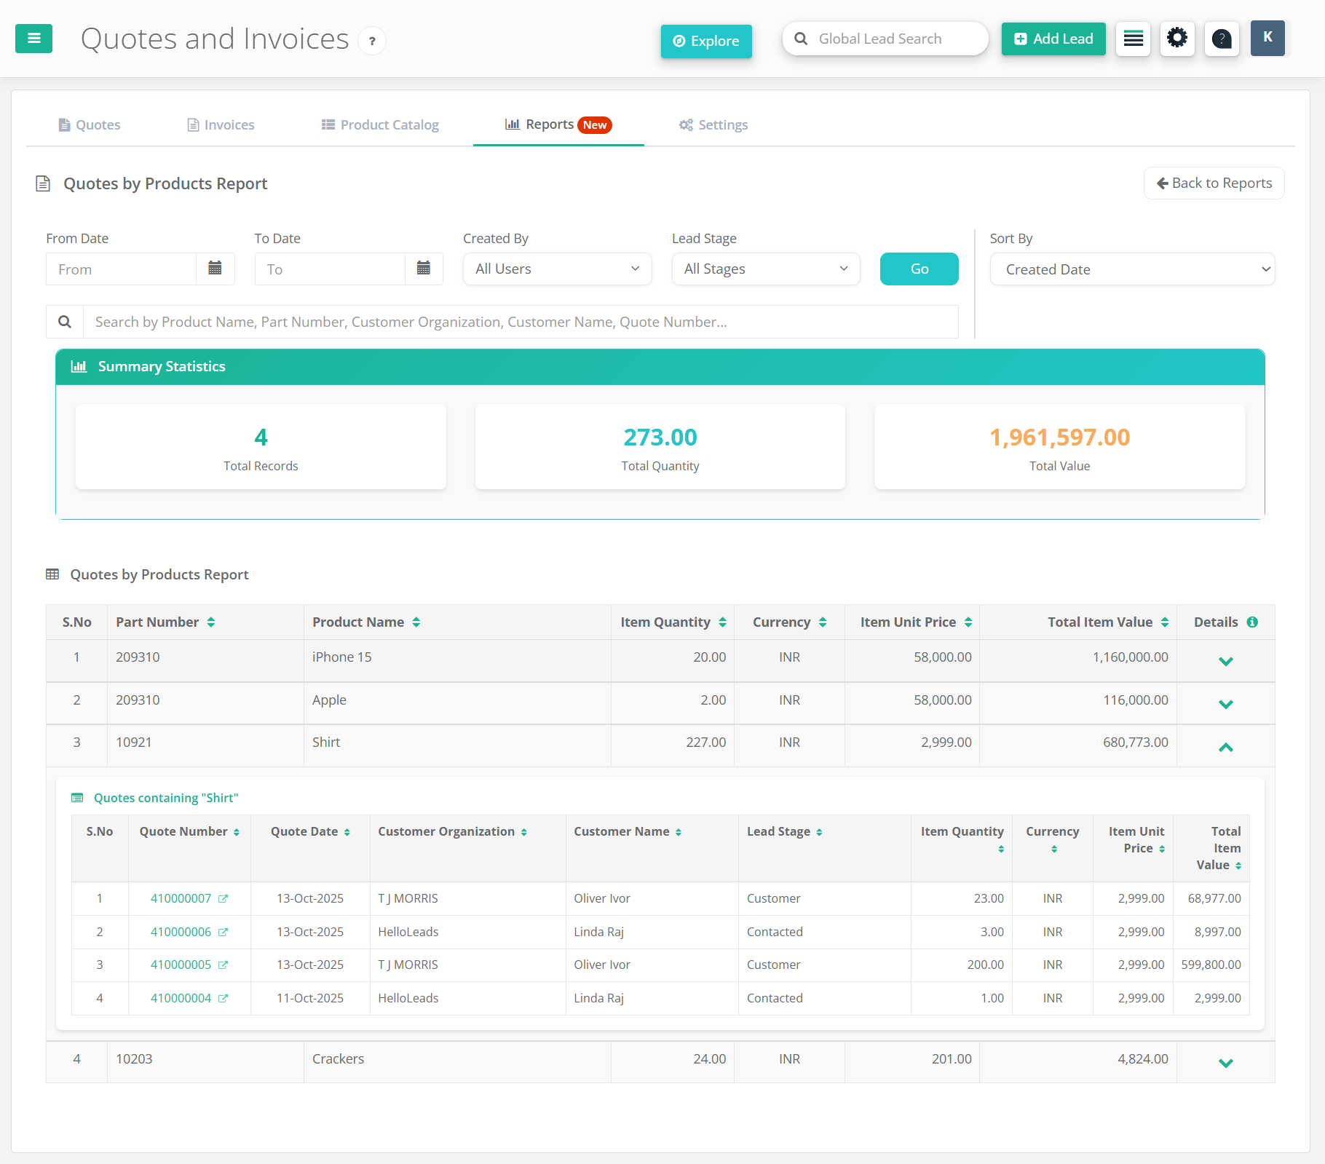Toggle sorting on the Quote Date column
This screenshot has width=1325, height=1164.
coord(348,831)
